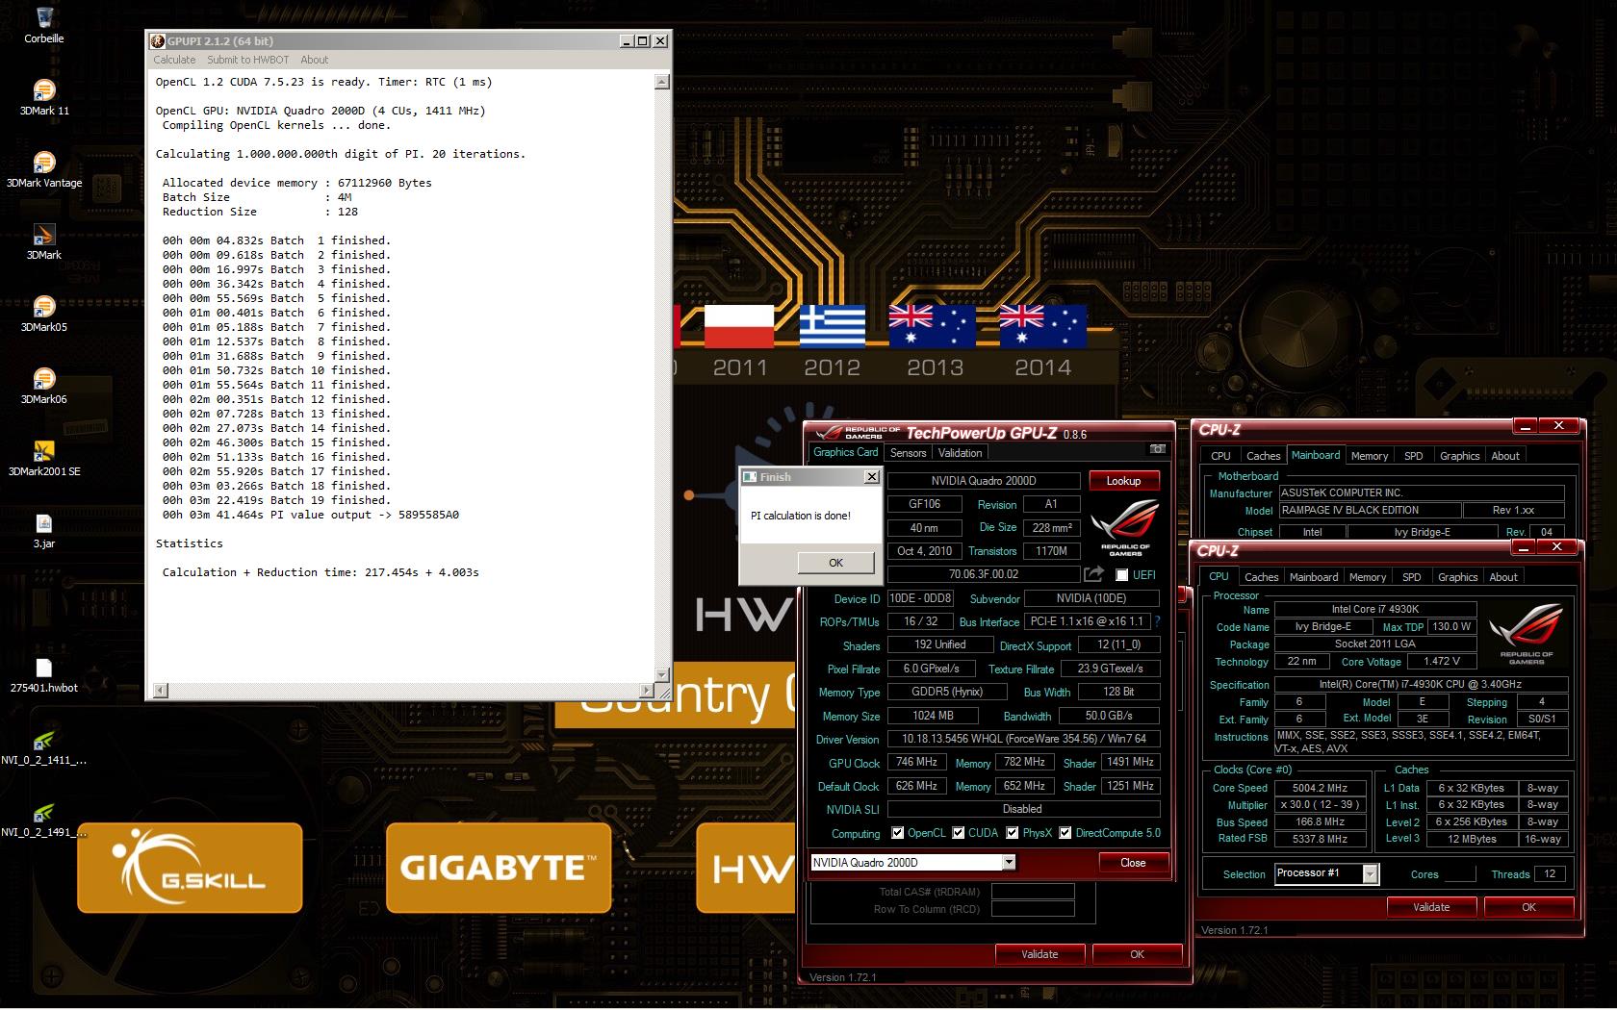Viewport: 1617px width, 1010px height.
Task: Open the Calculate menu in GPUPI
Action: [x=174, y=60]
